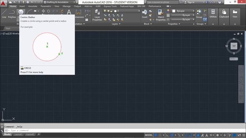Image resolution: width=246 pixels, height=138 pixels.
Task: Open the linetype ByLayer dropdown
Action: pos(183,20)
